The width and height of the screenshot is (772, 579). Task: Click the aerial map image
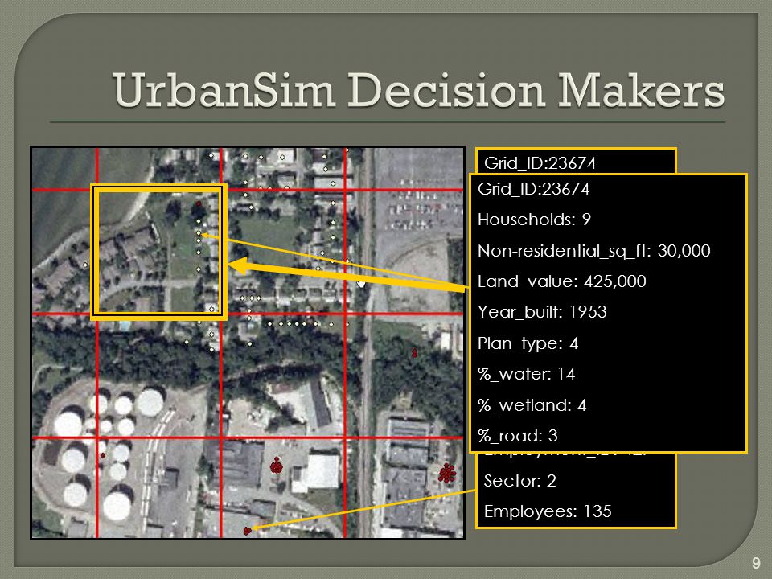(248, 343)
